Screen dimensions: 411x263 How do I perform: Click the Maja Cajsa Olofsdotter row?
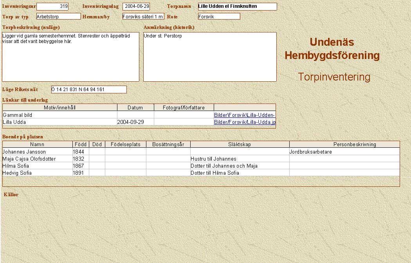tap(37, 159)
